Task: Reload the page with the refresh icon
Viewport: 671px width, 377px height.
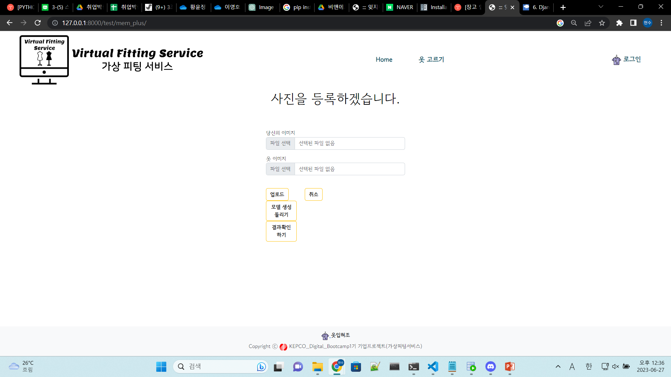Action: point(38,23)
